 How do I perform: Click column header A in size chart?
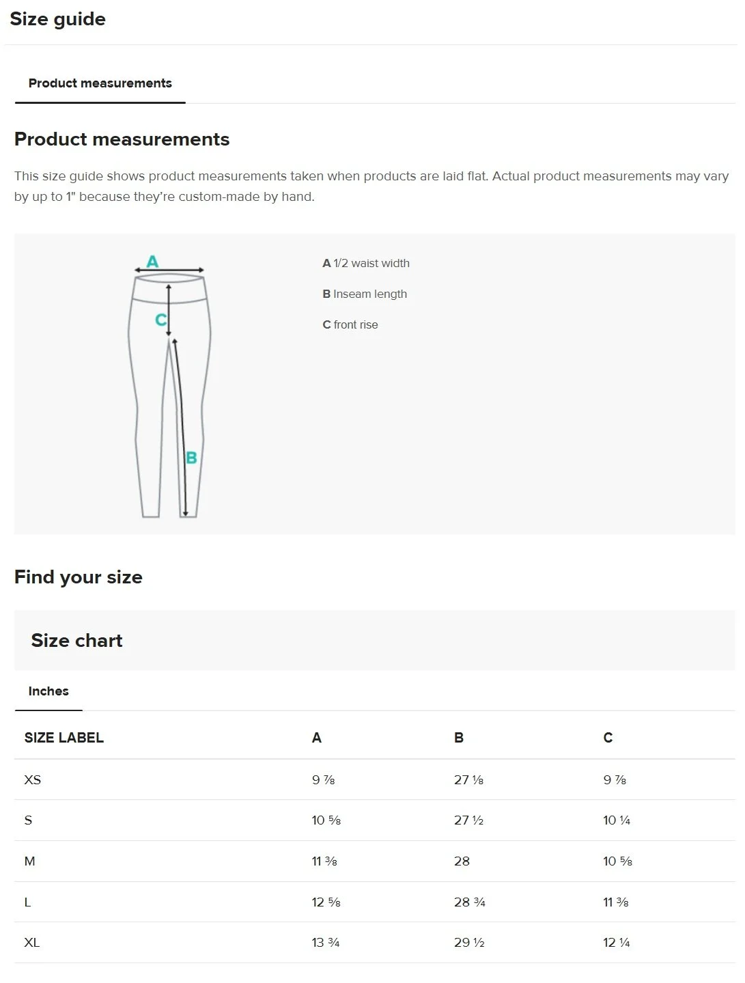317,738
